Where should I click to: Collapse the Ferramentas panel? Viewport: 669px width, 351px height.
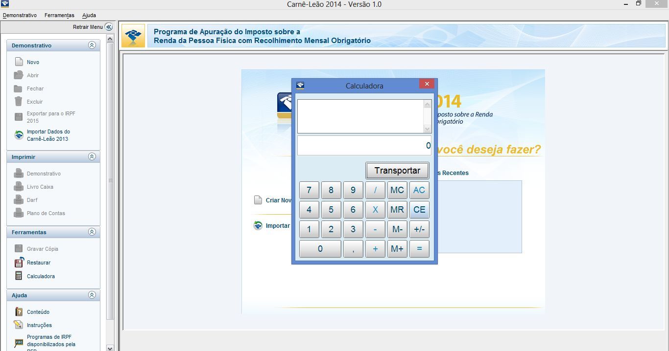(92, 232)
